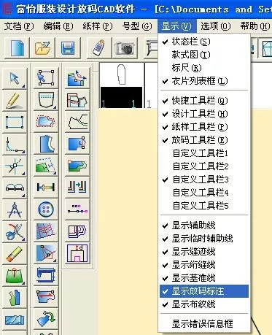Click the white garment piece thumbnail
The width and height of the screenshot is (272, 335).
click(x=122, y=74)
